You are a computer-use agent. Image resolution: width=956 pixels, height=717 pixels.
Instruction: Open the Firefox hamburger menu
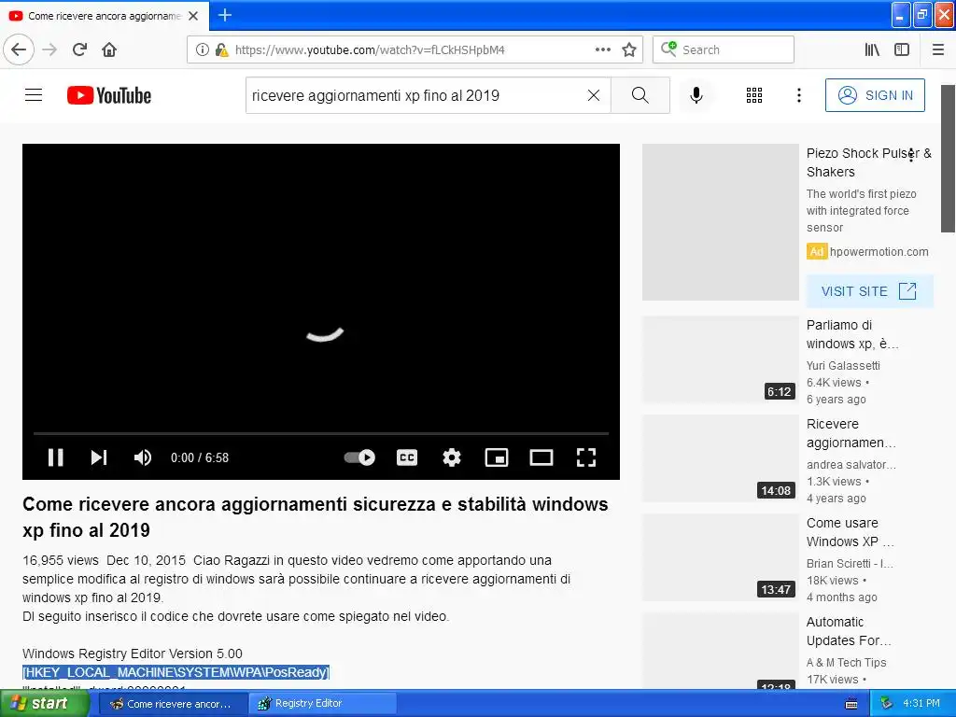point(938,49)
